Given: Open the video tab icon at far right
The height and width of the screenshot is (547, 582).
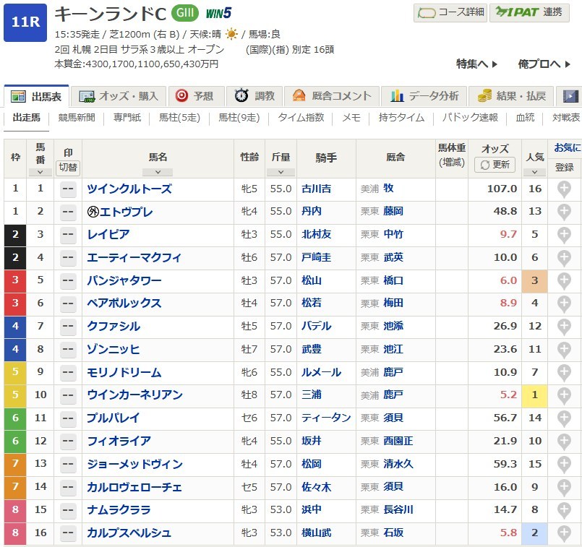Looking at the screenshot, I should 570,96.
